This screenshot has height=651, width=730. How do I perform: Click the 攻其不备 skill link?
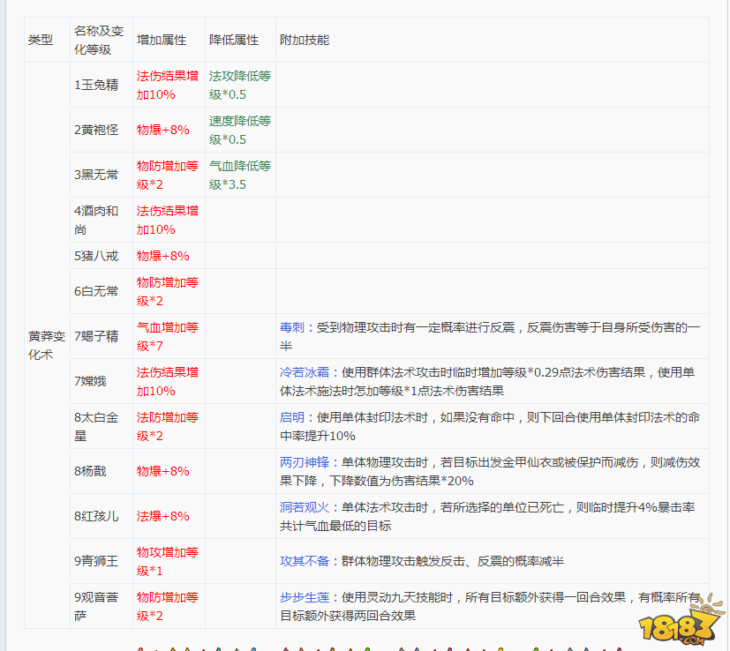coord(305,561)
